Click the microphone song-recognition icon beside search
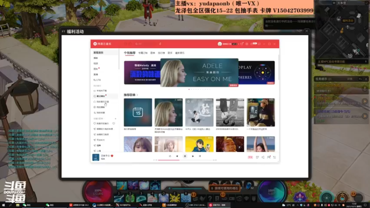 (160, 44)
